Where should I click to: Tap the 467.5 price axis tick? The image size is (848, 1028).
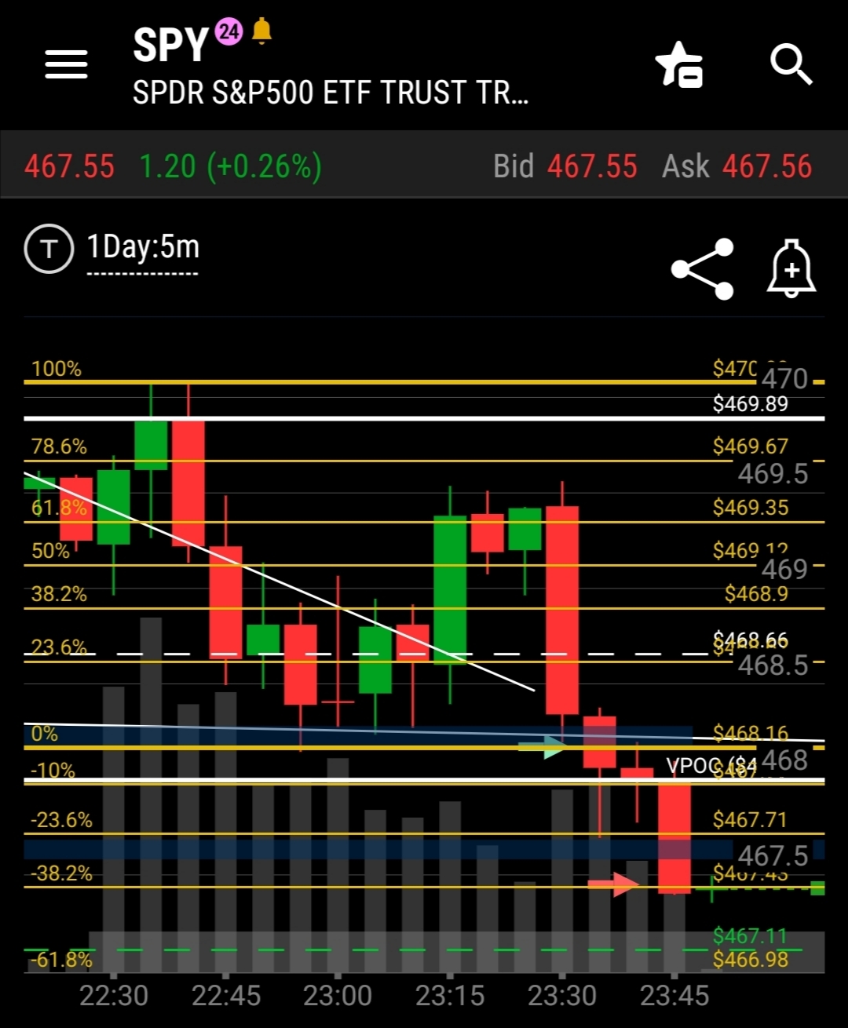(773, 855)
